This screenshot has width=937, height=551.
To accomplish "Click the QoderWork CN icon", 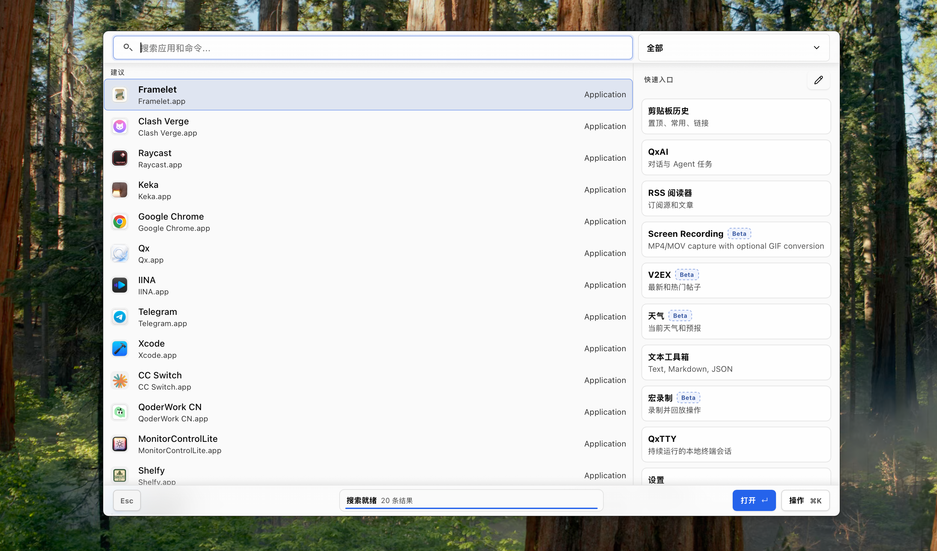I will pos(120,412).
